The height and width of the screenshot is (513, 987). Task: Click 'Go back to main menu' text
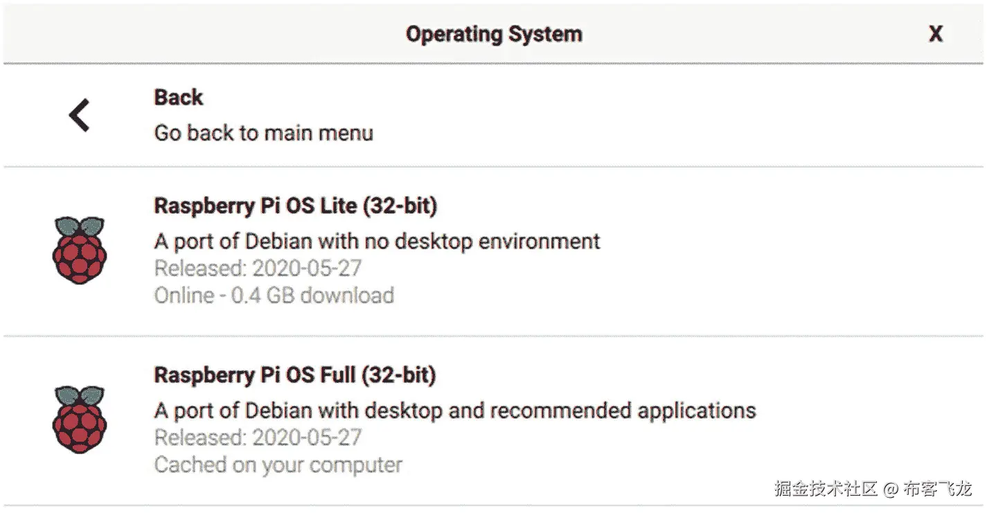[x=263, y=132]
